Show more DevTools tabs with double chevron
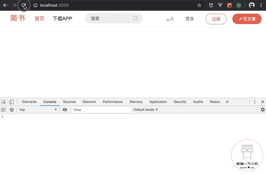The image size is (266, 174). [227, 102]
